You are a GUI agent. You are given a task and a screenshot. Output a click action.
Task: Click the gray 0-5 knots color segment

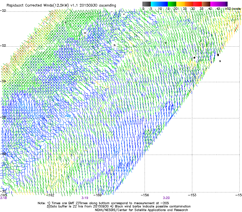coord(147,4)
